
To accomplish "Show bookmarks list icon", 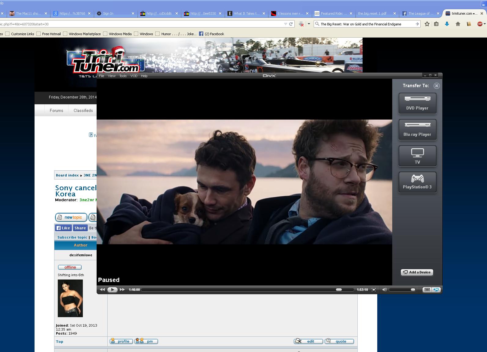I will tap(436, 24).
